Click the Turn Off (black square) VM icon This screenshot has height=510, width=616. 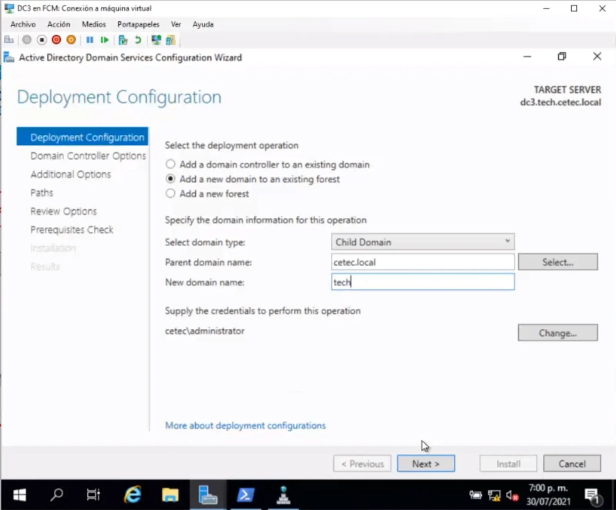click(x=42, y=40)
